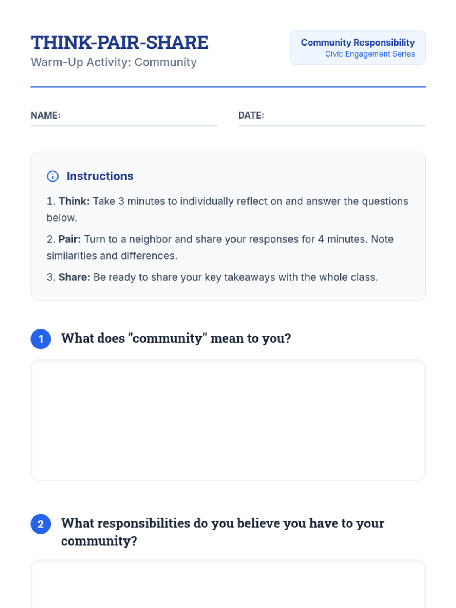Screen dimensions: 456x608
Task: Click the answer box under question 1
Action: (228, 420)
